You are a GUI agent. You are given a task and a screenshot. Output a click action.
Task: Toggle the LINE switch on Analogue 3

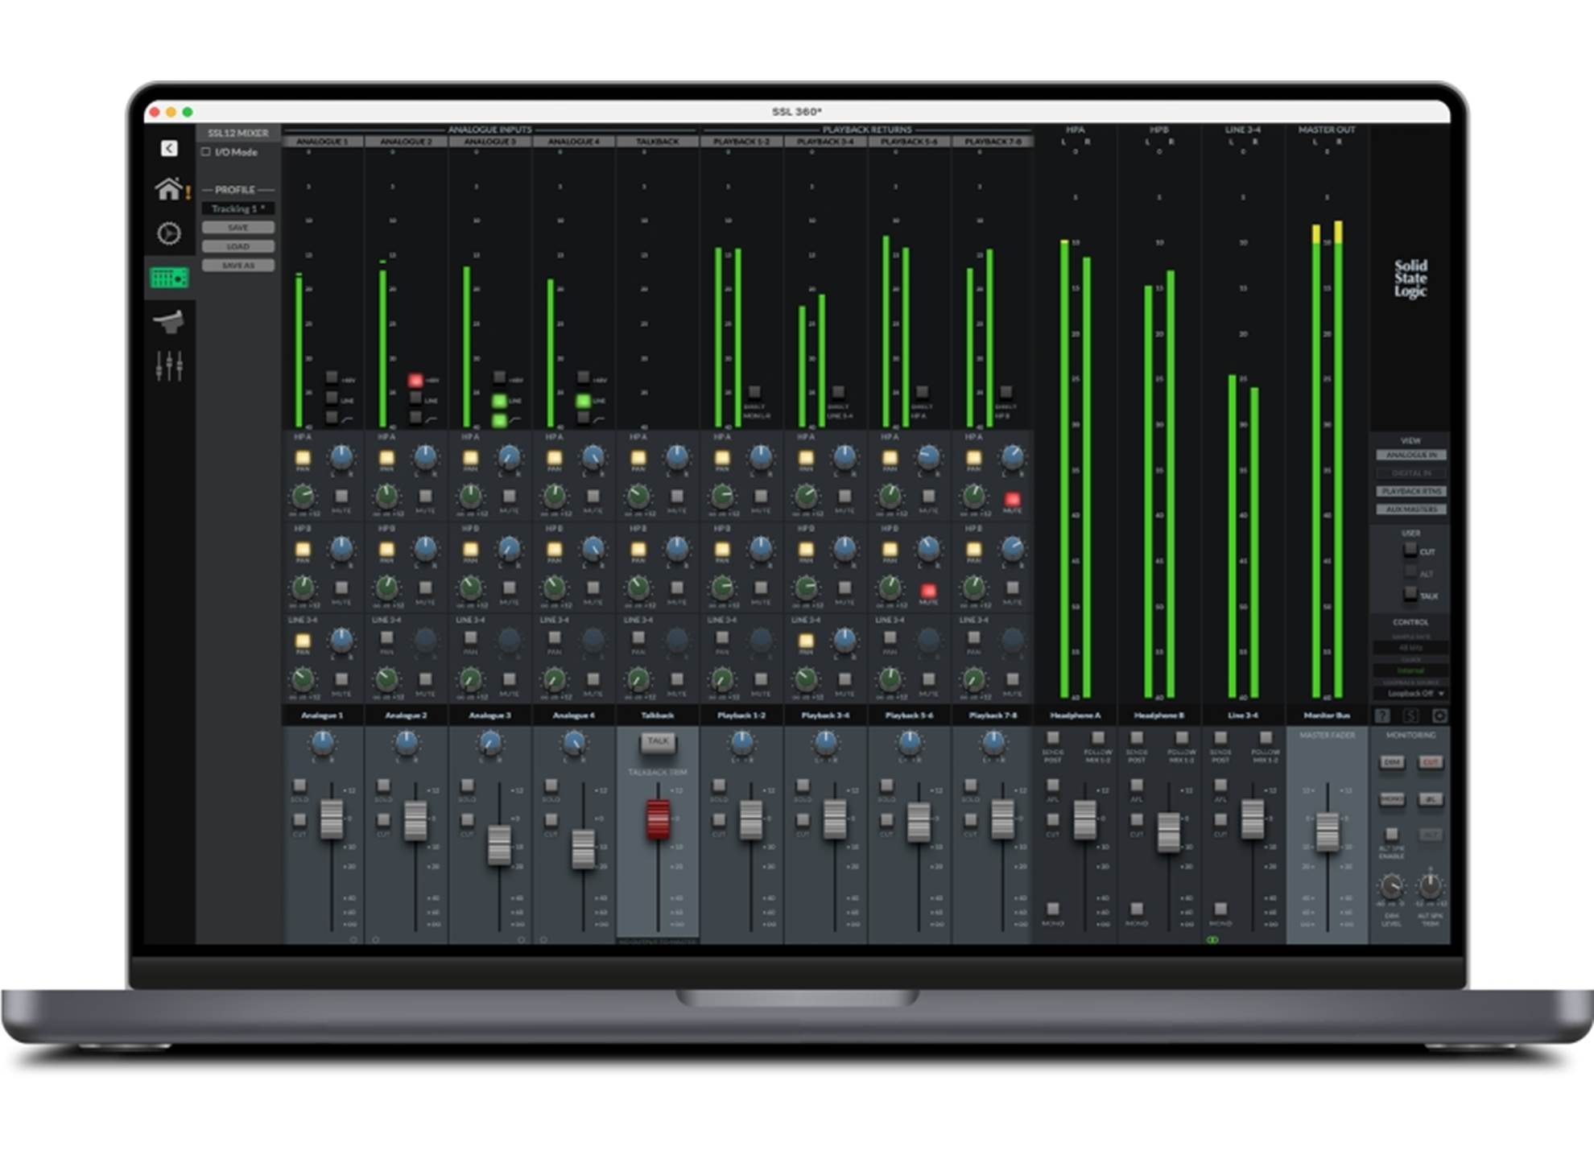click(499, 400)
